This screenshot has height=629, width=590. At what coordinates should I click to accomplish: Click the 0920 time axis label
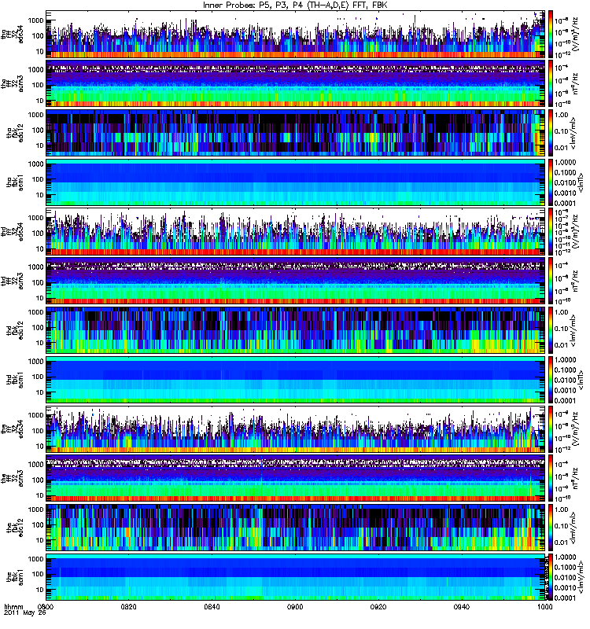[x=378, y=606]
